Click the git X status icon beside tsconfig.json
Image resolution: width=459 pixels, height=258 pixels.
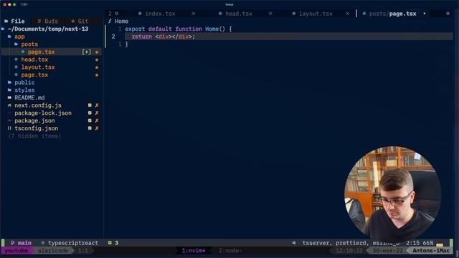(97, 128)
